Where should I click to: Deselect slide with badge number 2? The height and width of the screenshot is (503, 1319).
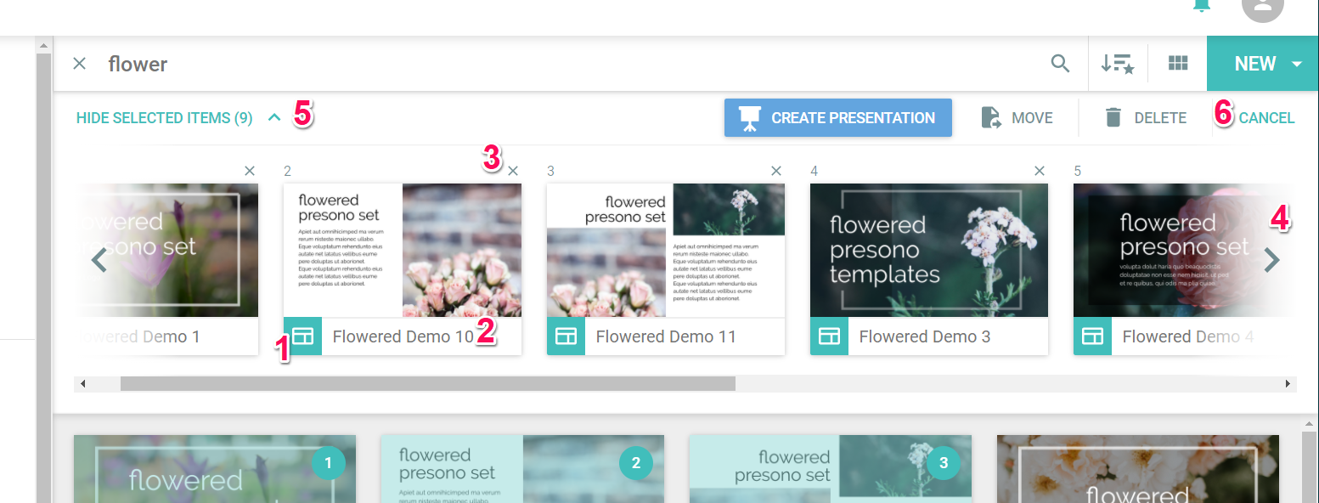coord(636,463)
